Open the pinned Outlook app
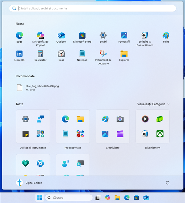185x203 pixels. [61, 37]
